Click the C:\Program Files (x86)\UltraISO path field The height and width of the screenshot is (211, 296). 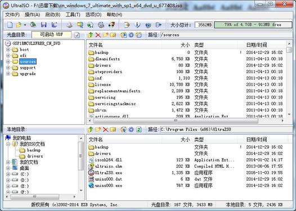pos(226,129)
